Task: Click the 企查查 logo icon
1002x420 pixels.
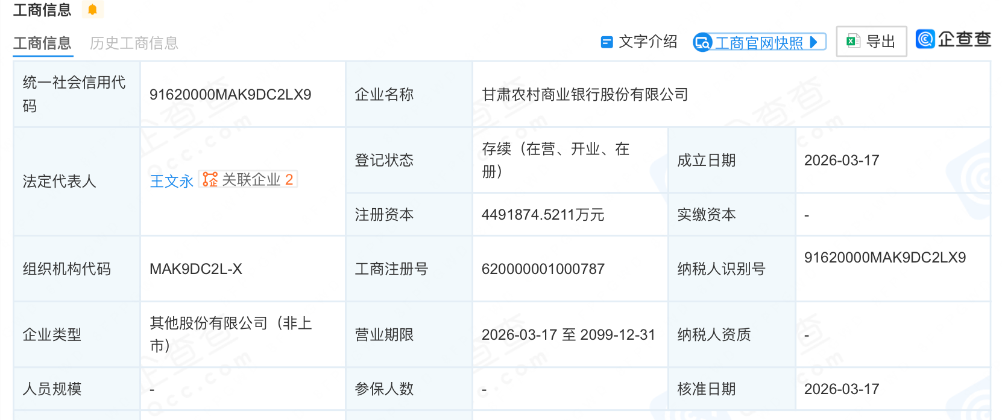Action: 925,39
